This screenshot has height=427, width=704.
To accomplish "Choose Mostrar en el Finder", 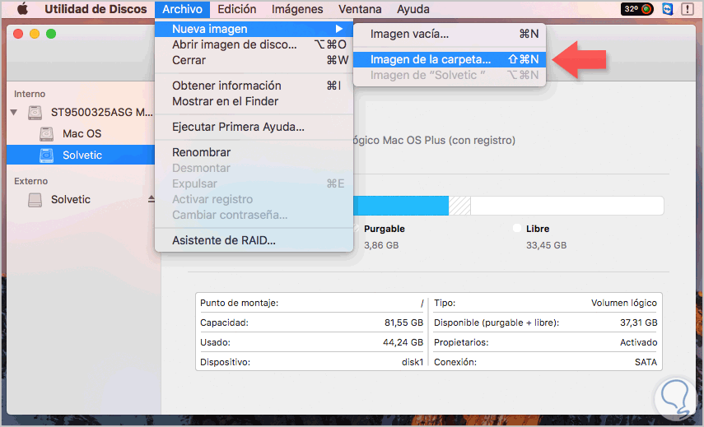I will (x=254, y=101).
